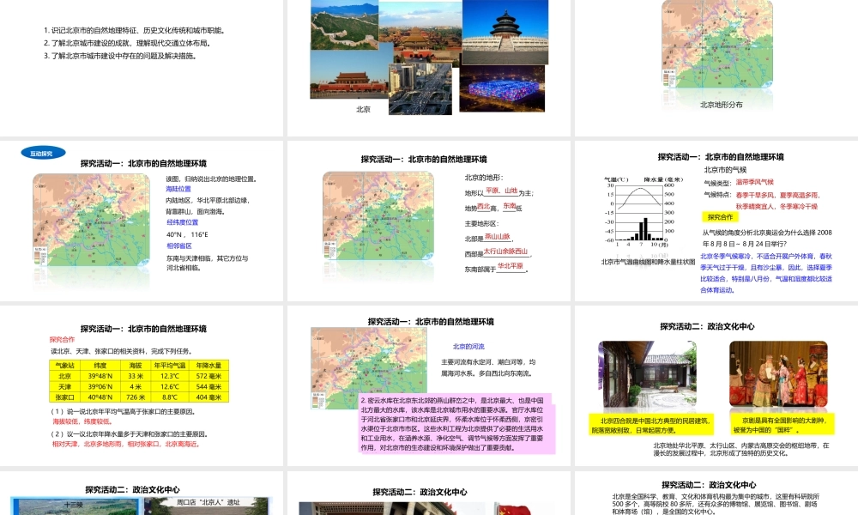Click the '北京市的气候' heading

pos(725,170)
